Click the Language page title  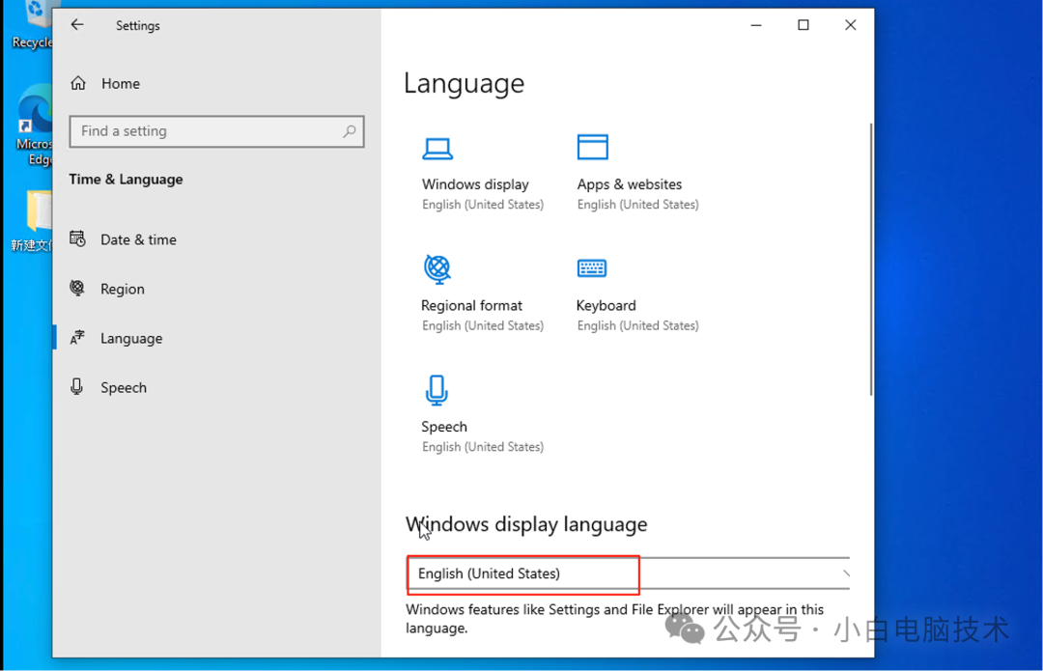(x=464, y=84)
